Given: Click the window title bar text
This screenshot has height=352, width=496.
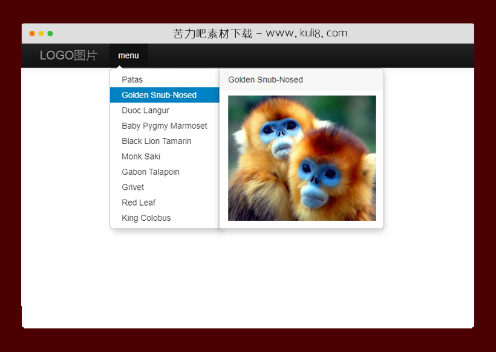Looking at the screenshot, I should [260, 33].
